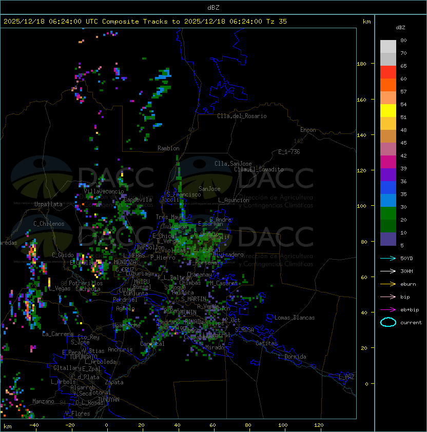Click the Lomas_Blancas label
Viewport: 427px width, 432px height.
pos(295,318)
